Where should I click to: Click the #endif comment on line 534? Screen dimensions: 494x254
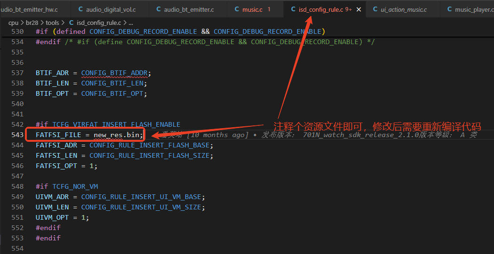220,42
